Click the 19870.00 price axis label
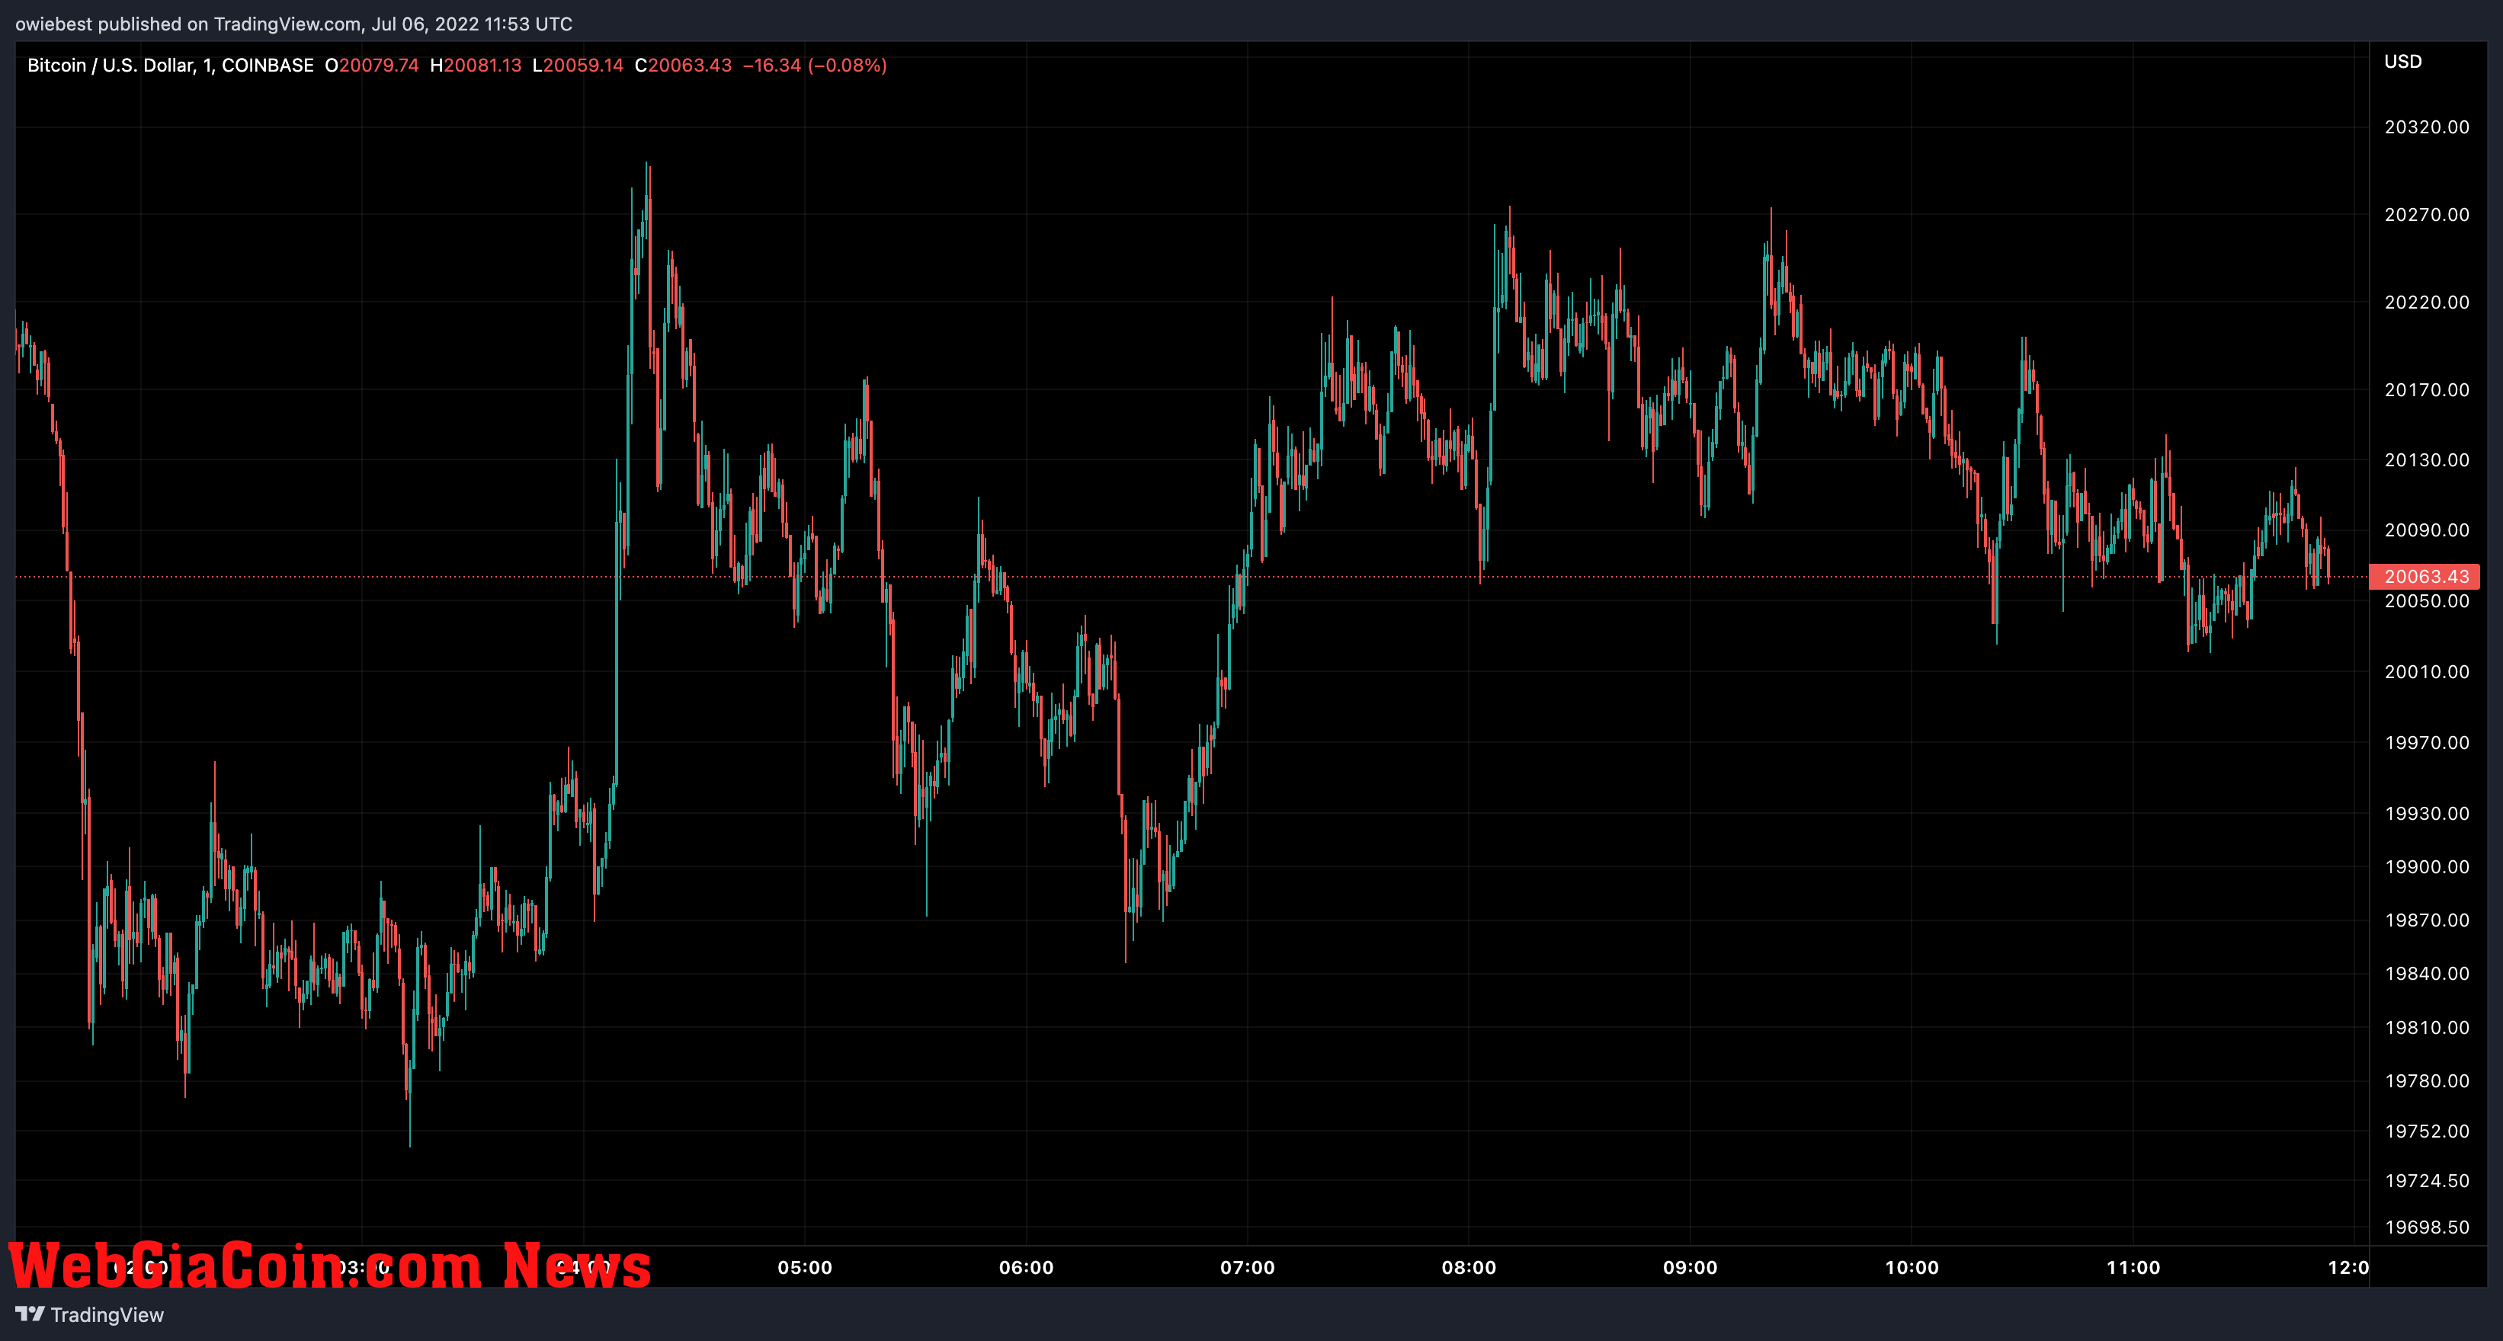Screen dimensions: 2503x1341 coord(2426,920)
